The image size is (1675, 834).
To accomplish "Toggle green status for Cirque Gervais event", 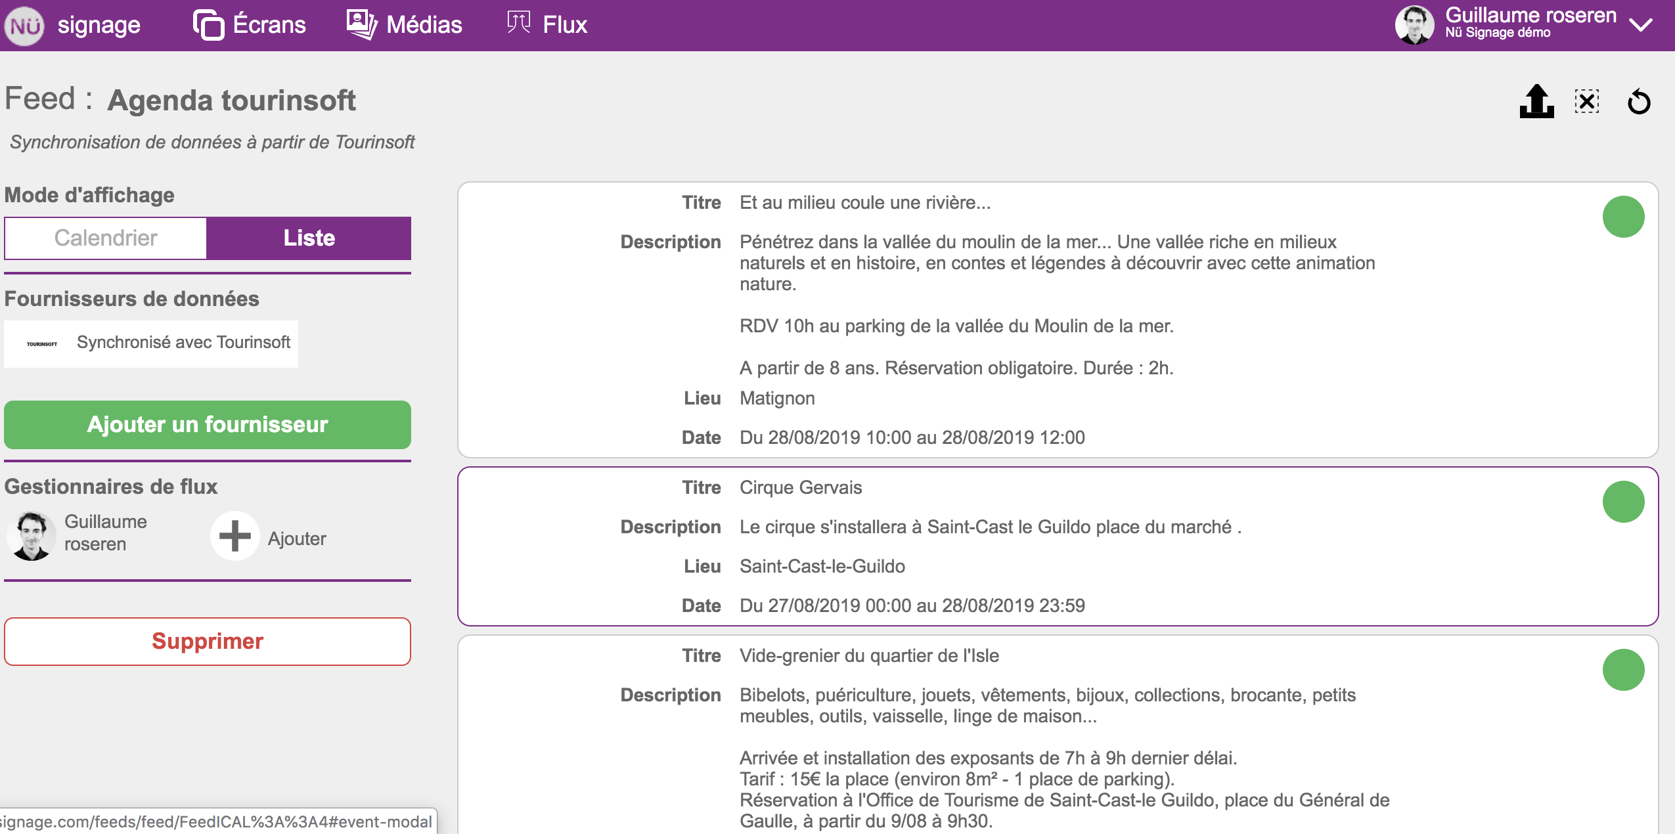I will click(x=1623, y=502).
